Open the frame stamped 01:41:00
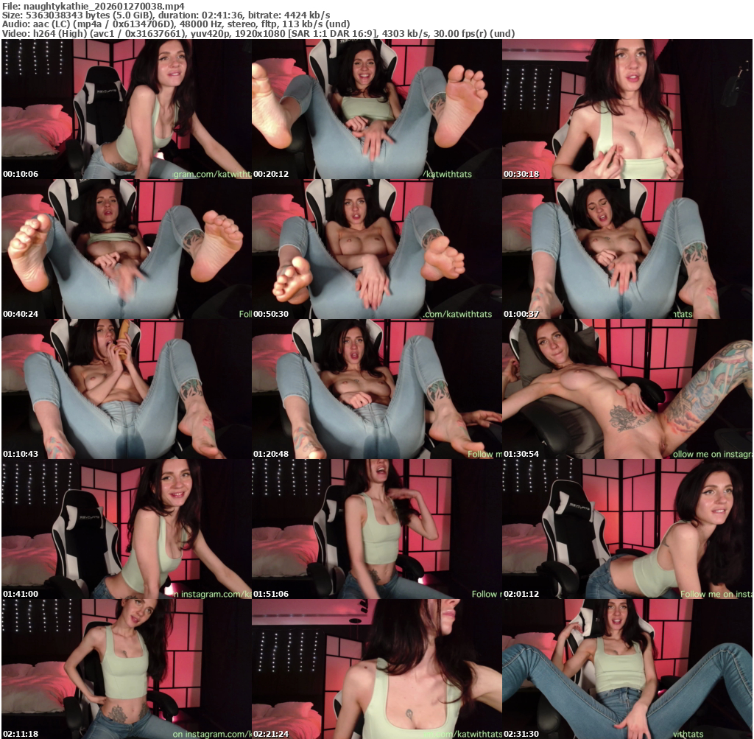 pos(126,529)
